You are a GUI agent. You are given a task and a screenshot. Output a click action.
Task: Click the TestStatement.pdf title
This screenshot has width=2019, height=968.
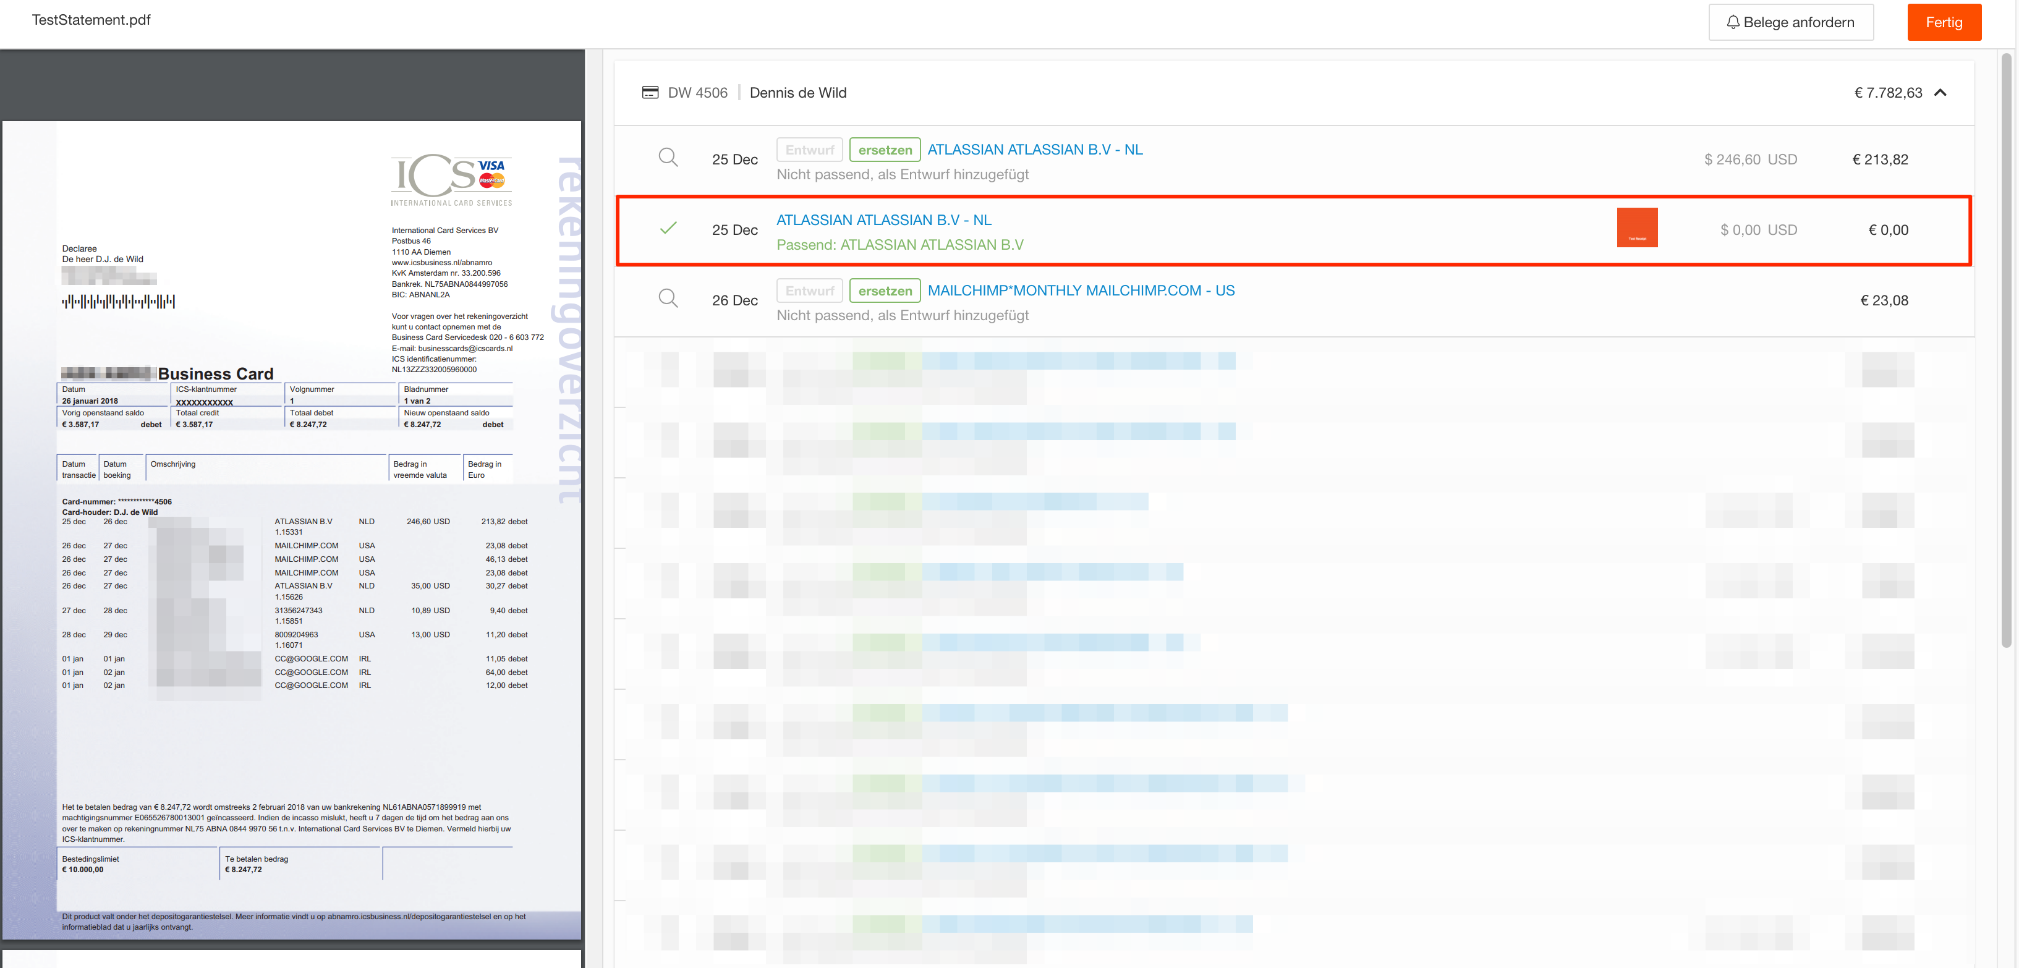(x=91, y=20)
